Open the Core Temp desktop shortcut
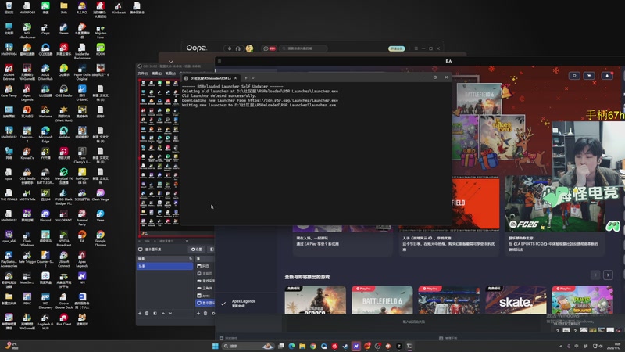 (x=9, y=91)
